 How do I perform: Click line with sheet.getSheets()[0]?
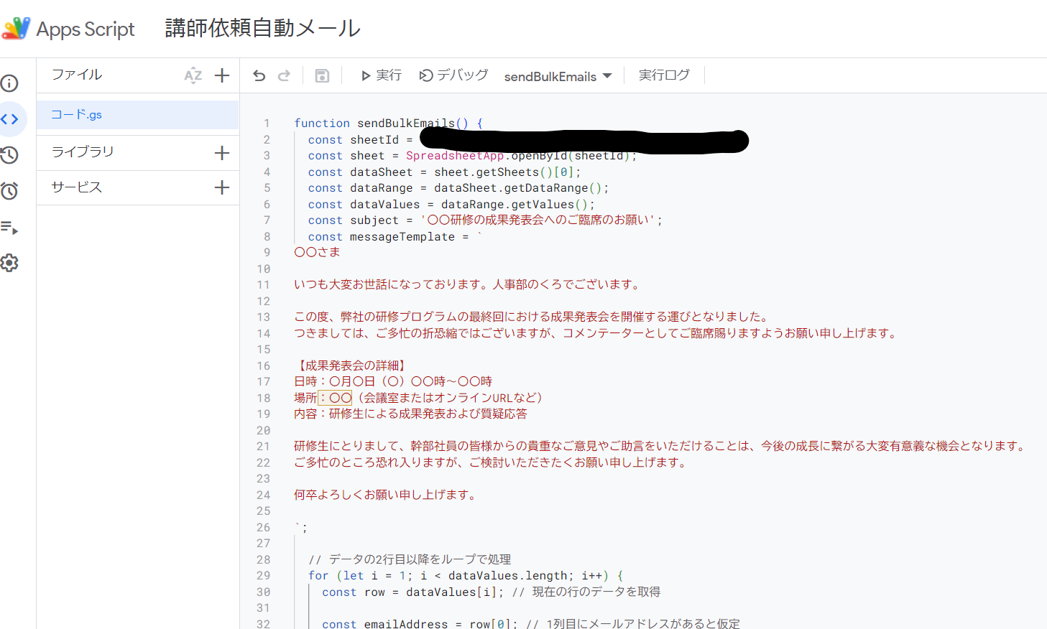pyautogui.click(x=444, y=172)
